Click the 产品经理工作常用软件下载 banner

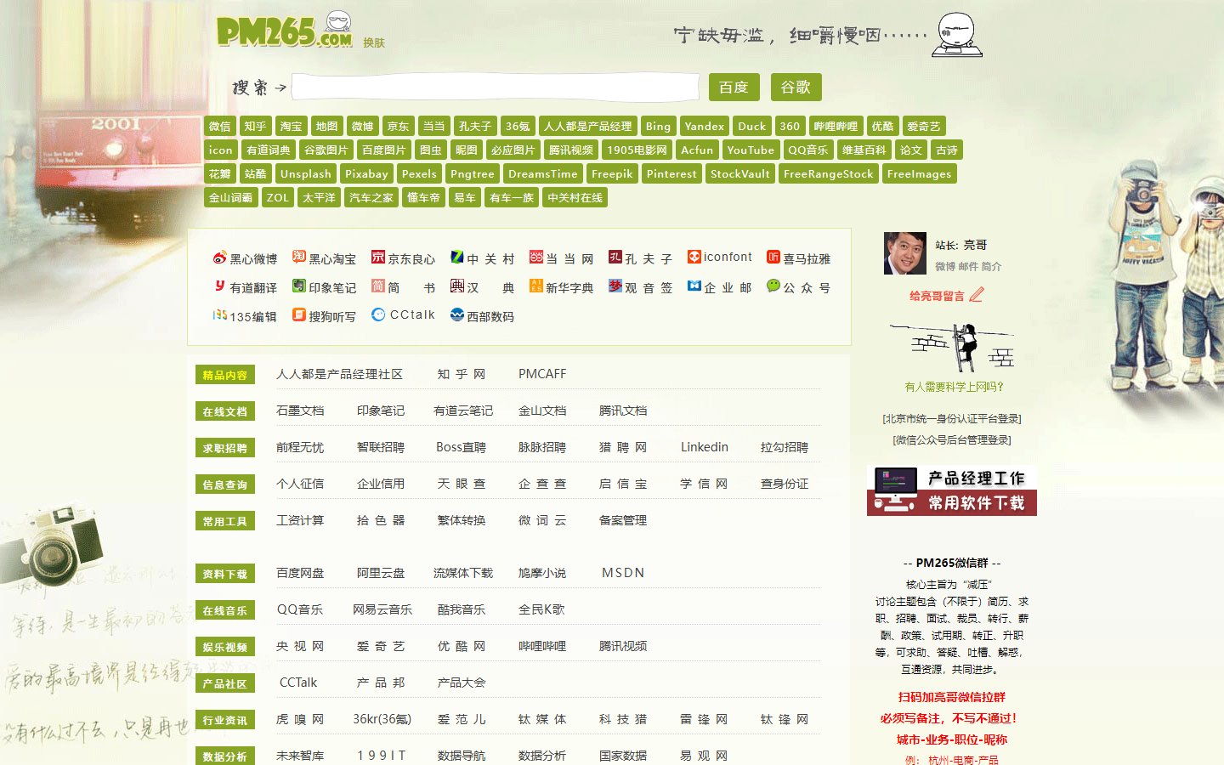click(952, 490)
